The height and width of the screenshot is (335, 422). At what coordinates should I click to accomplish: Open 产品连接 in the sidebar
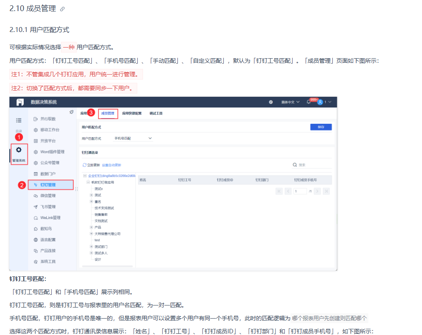coord(48,251)
